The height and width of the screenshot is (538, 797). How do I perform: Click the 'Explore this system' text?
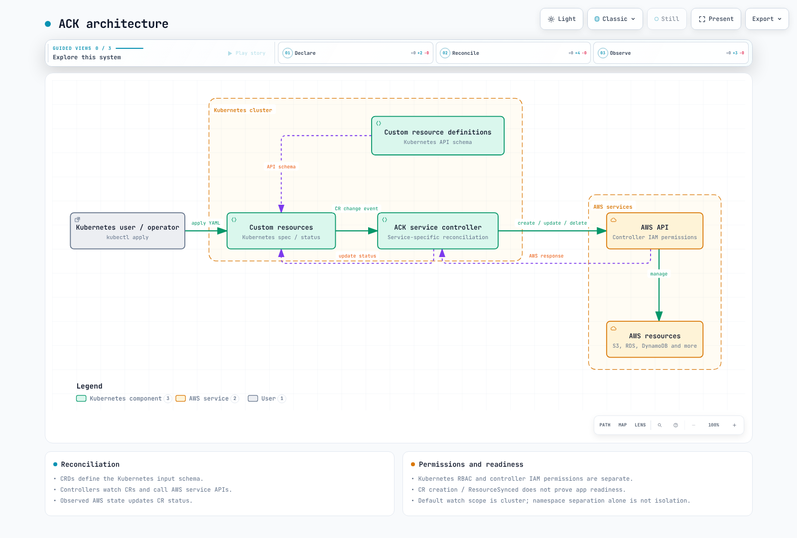[87, 57]
